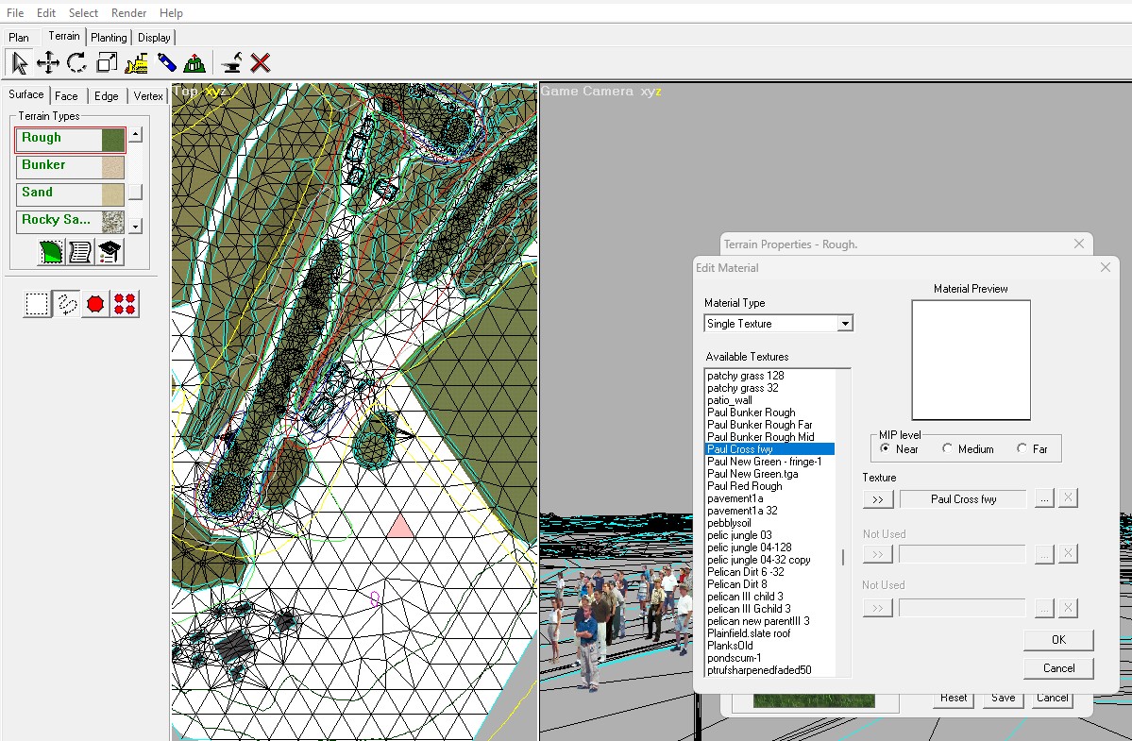Enable the Medium MIP level option
The width and height of the screenshot is (1132, 741).
coord(948,449)
